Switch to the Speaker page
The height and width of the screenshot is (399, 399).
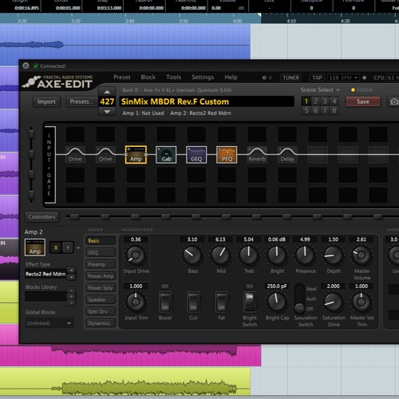click(101, 299)
